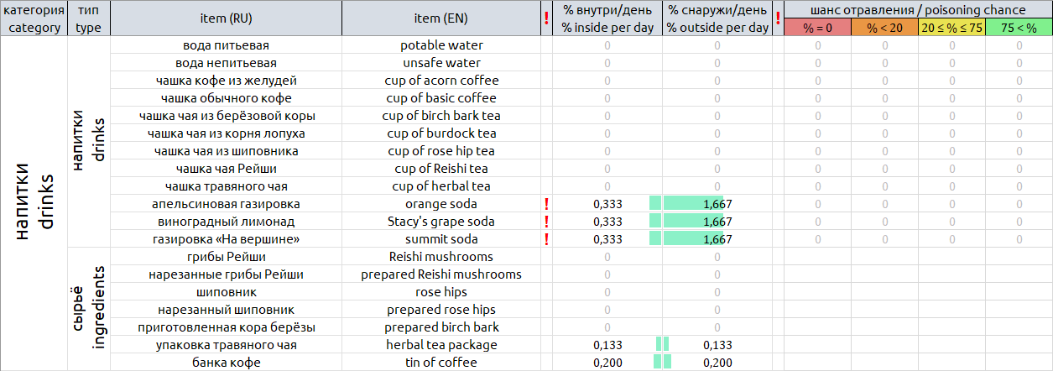Image resolution: width=1053 pixels, height=371 pixels.
Task: Select the yellow "20 ≤ % ≤ 75" header cell
Action: pos(951,28)
